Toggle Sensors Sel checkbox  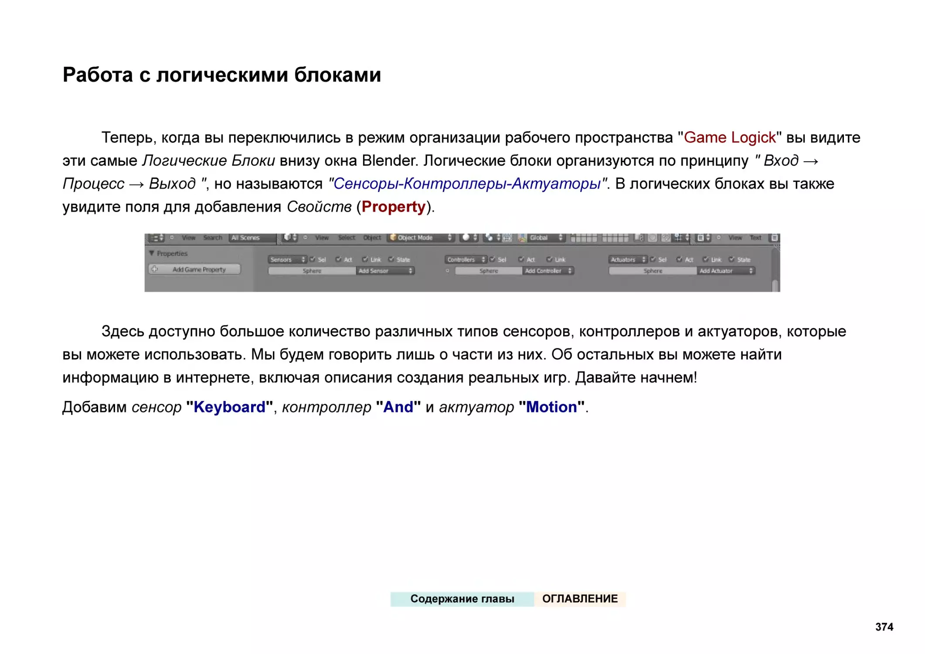tap(312, 259)
